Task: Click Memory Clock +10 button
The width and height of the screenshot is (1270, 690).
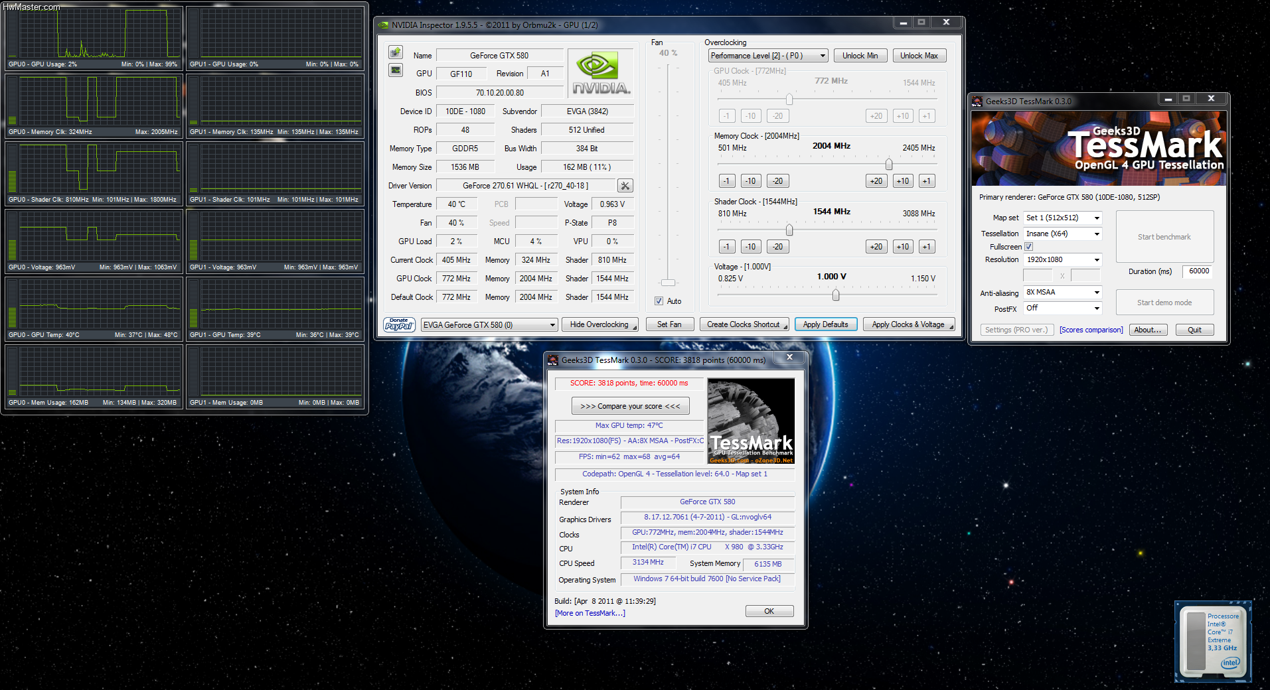Action: 903,181
